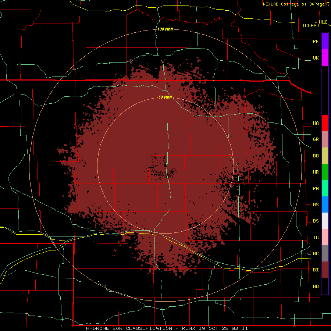The height and width of the screenshot is (331, 331).
Task: Click the 08:11 timestamp
Action: click(x=239, y=328)
